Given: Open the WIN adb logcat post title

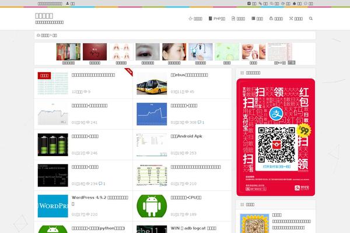Looking at the screenshot, I should tap(193, 228).
